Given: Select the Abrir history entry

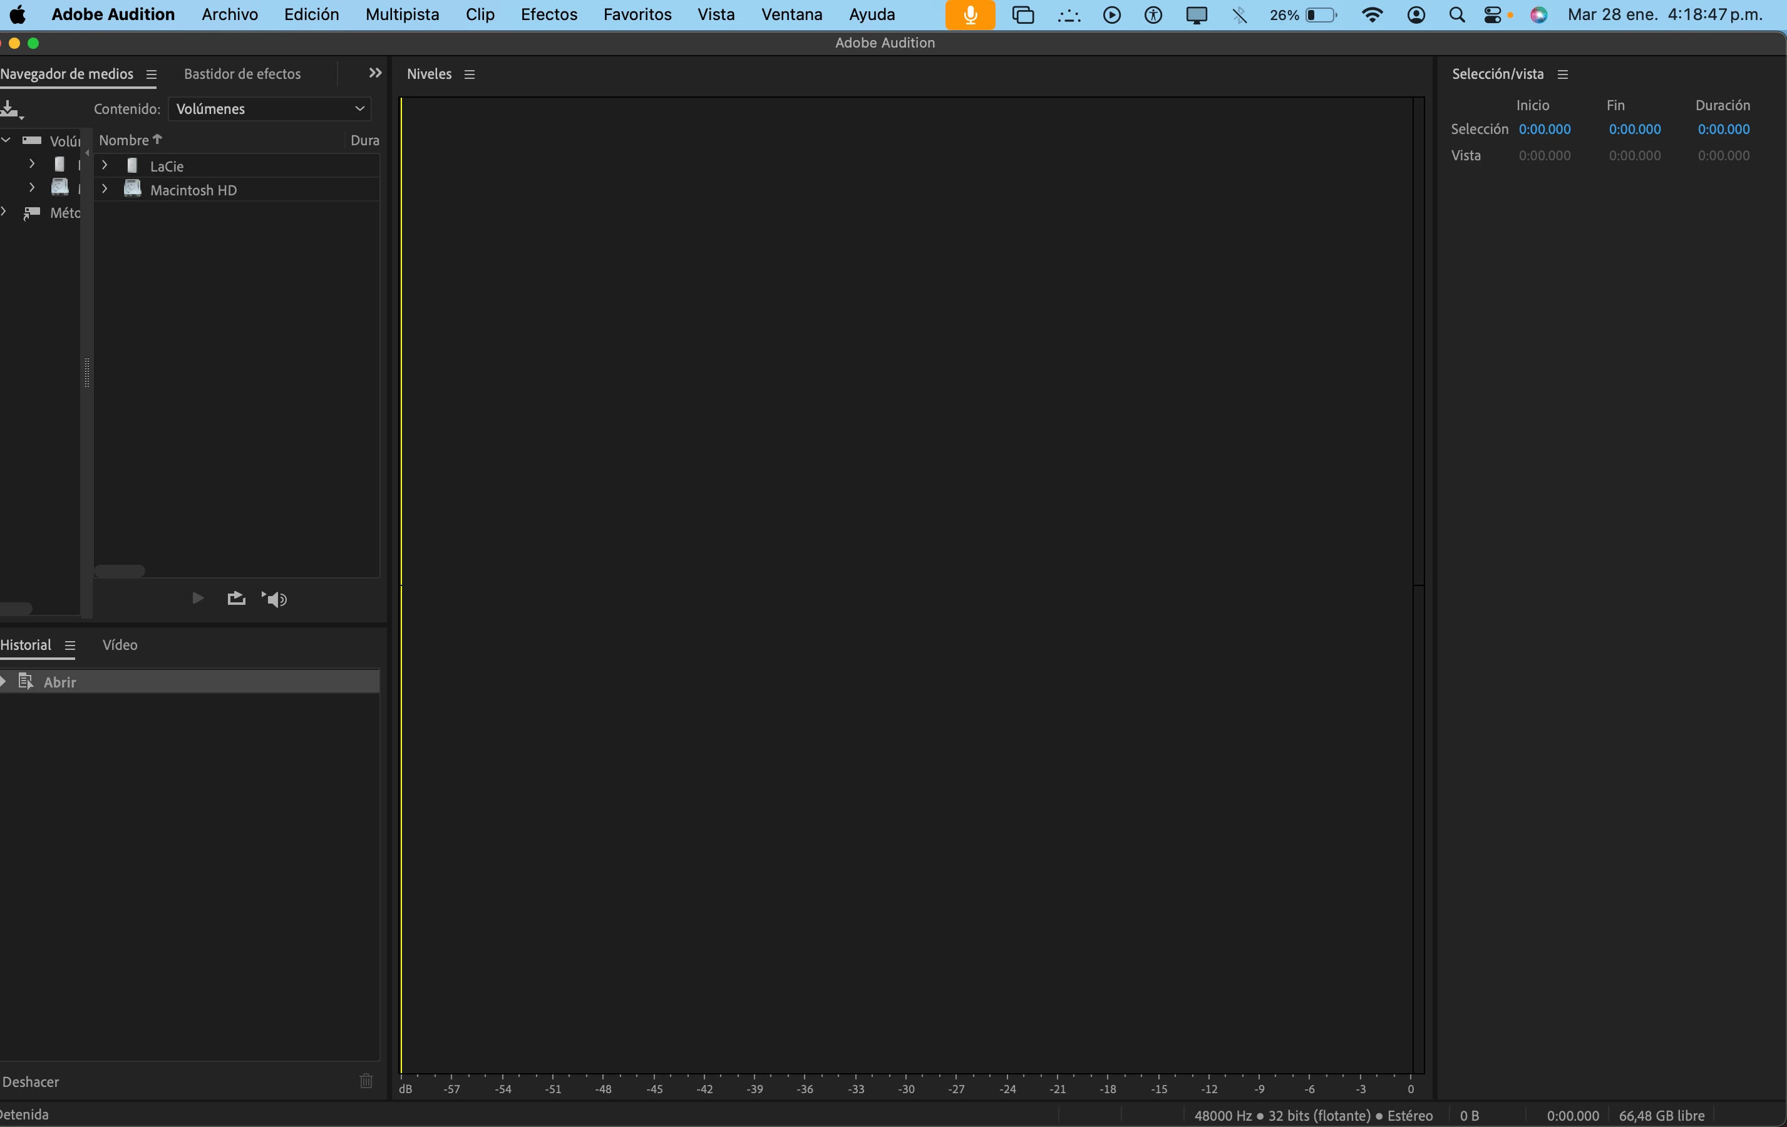Looking at the screenshot, I should click(x=59, y=682).
